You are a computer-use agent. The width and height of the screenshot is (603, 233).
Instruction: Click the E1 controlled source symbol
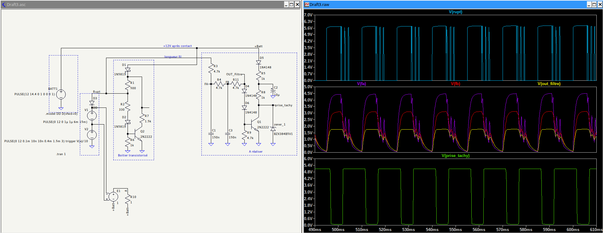[x=113, y=197]
